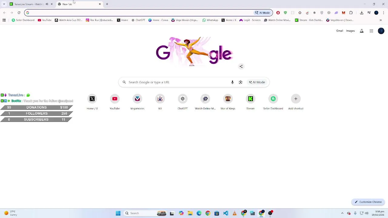Open File Explorer from the taskbar
Image resolution: width=388 pixels, height=218 pixels.
coord(190,213)
